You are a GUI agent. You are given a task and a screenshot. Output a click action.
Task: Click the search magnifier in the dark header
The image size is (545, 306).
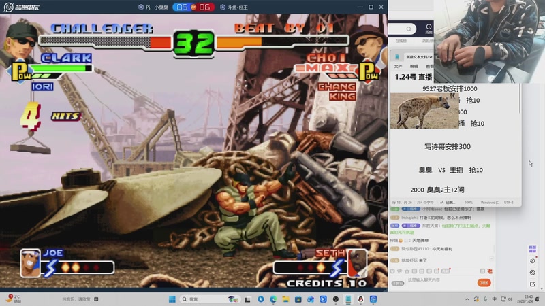click(x=409, y=29)
